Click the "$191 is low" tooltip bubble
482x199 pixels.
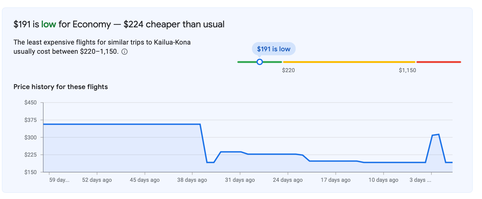pyautogui.click(x=274, y=49)
